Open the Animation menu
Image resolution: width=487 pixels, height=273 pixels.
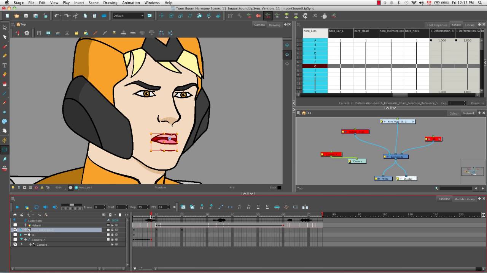[x=131, y=3]
